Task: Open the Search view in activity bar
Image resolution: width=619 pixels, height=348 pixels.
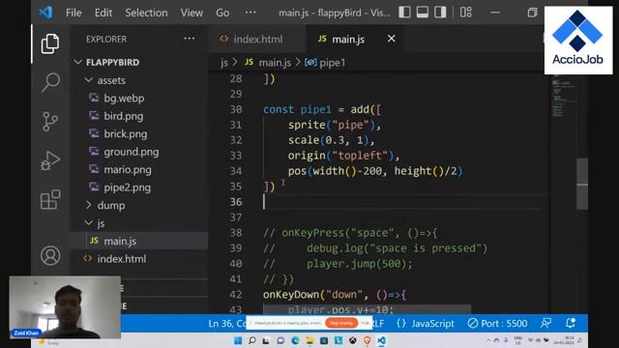Action: pyautogui.click(x=50, y=82)
